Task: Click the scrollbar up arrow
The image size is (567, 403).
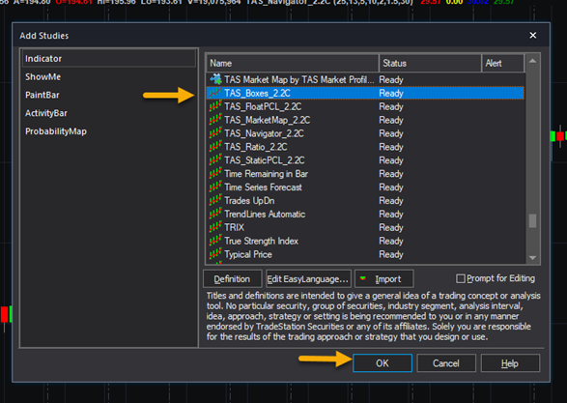Action: pyautogui.click(x=532, y=61)
